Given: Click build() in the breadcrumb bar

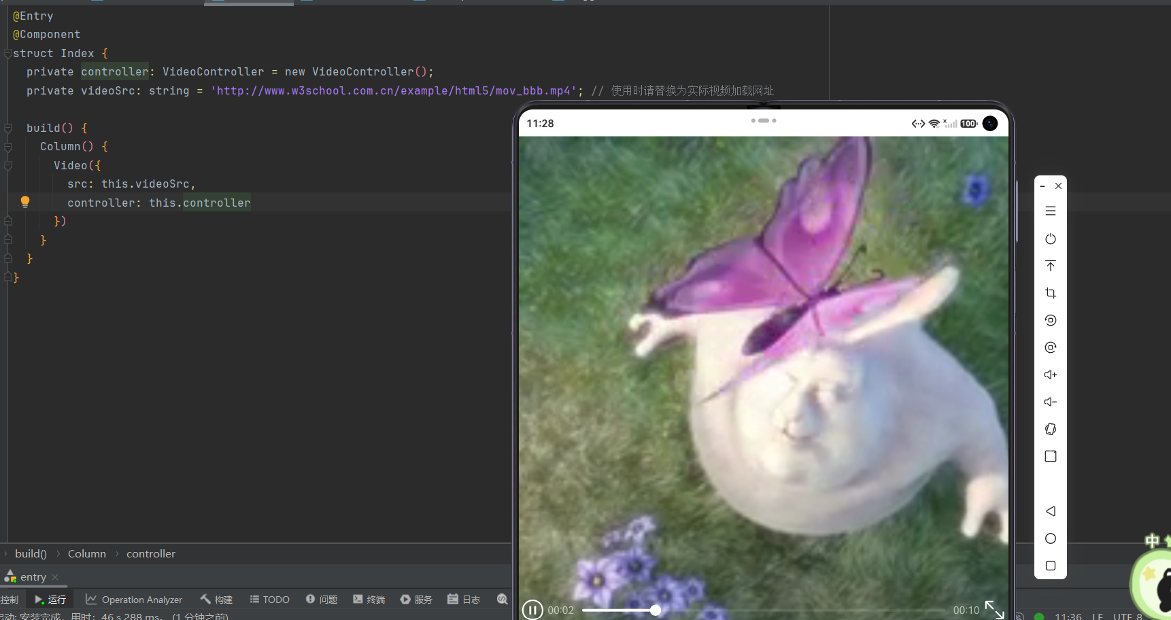Looking at the screenshot, I should pyautogui.click(x=31, y=554).
